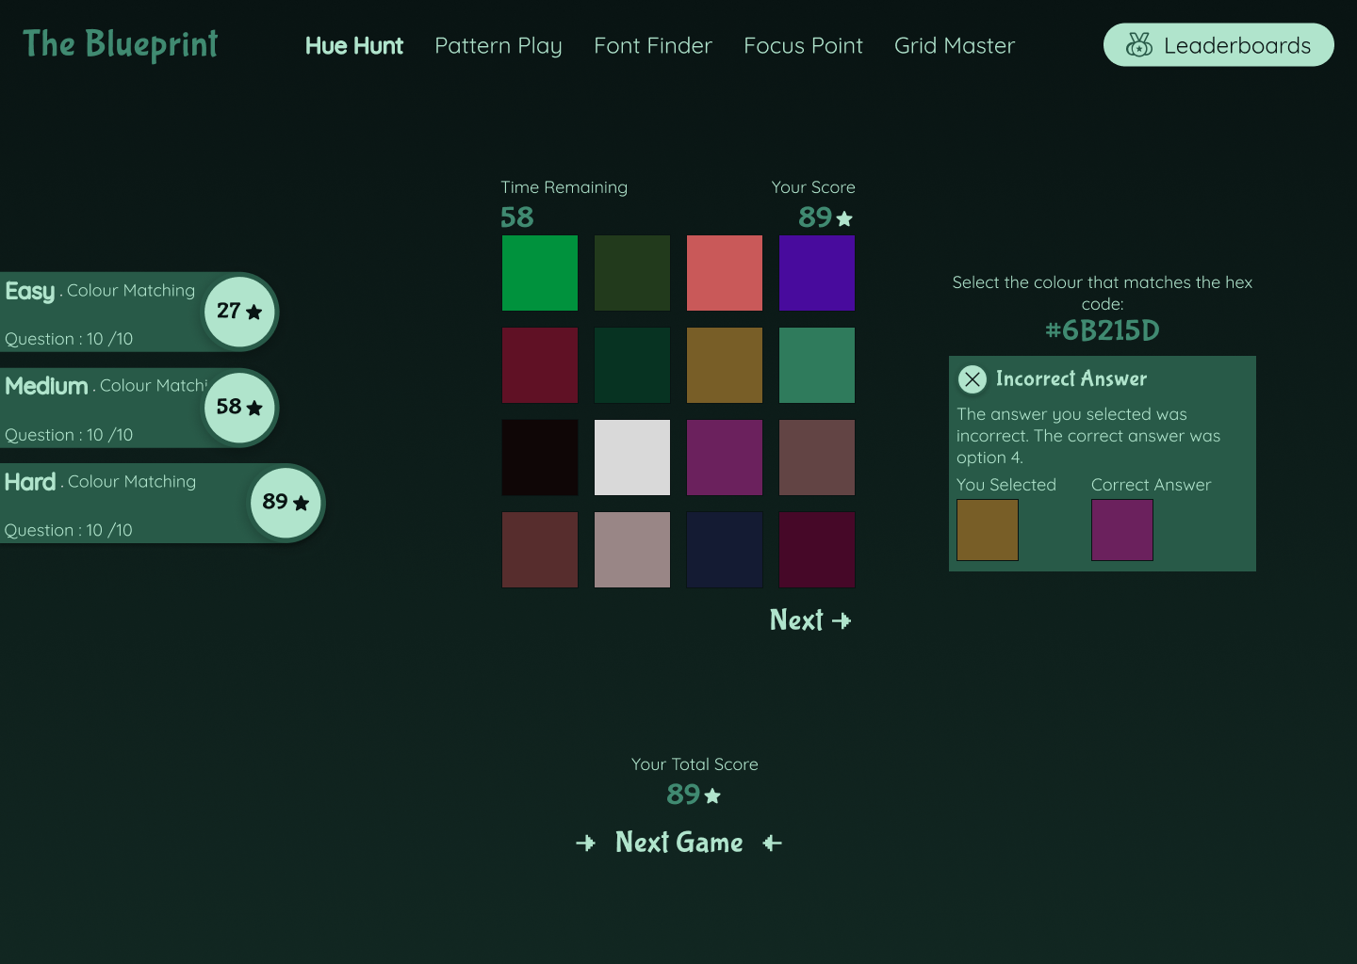Click the right arrow icon after Next Game
Viewport: 1357px width, 964px height.
pos(773,843)
